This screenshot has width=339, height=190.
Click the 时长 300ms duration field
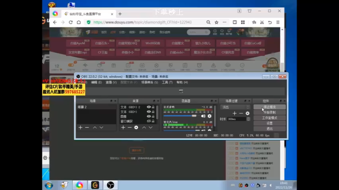click(237, 119)
